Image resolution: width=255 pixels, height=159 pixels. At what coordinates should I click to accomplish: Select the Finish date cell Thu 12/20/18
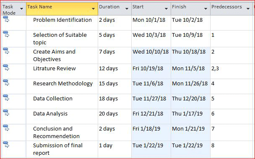(190, 102)
